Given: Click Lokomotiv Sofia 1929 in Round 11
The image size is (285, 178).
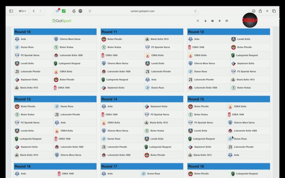Looking at the screenshot, I should (119, 71).
